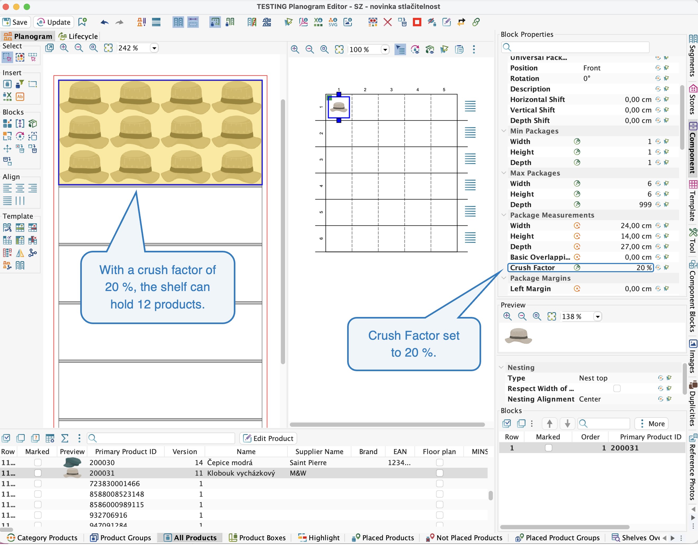The height and width of the screenshot is (545, 698).
Task: Zoom in on the product preview
Action: coord(507,317)
